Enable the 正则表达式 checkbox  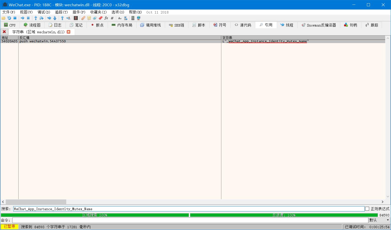coord(367,209)
